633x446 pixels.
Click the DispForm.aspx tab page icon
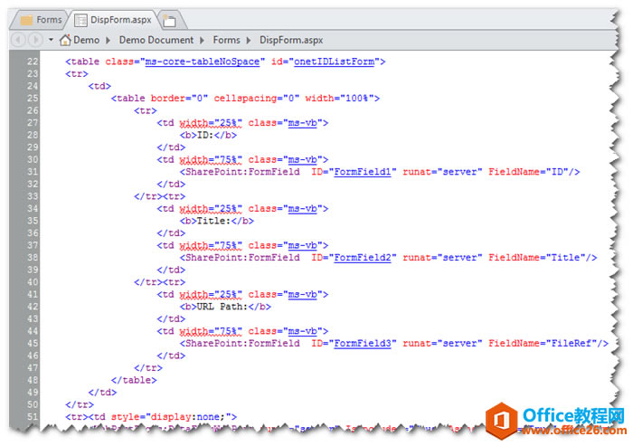[x=80, y=20]
